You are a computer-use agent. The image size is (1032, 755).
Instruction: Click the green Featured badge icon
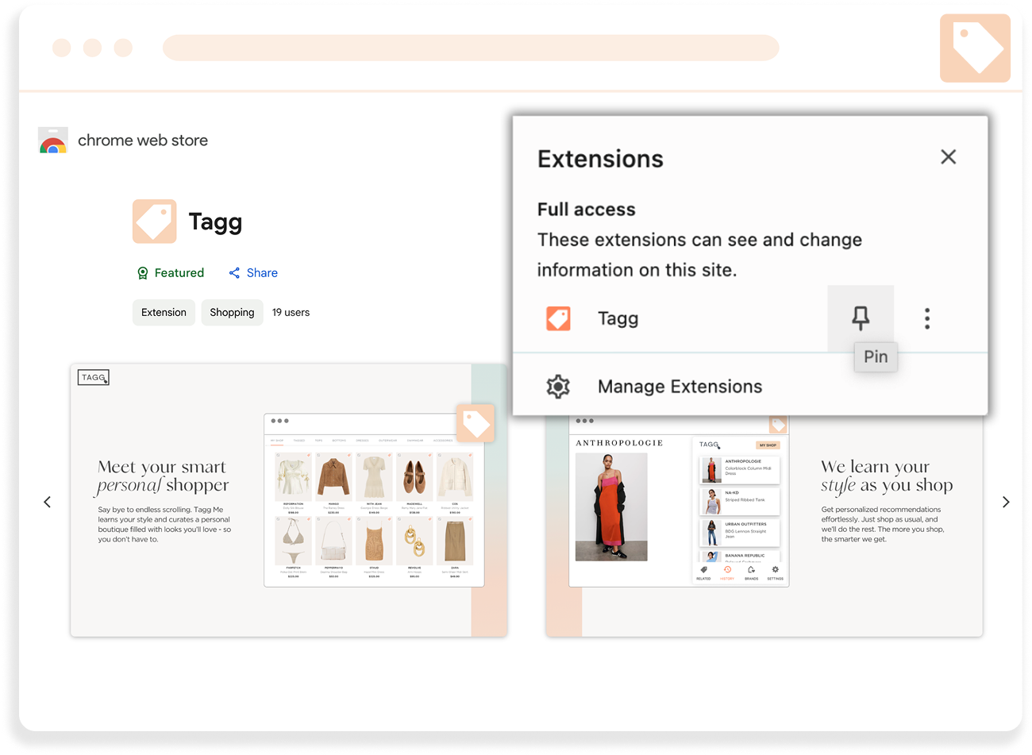[x=143, y=273]
